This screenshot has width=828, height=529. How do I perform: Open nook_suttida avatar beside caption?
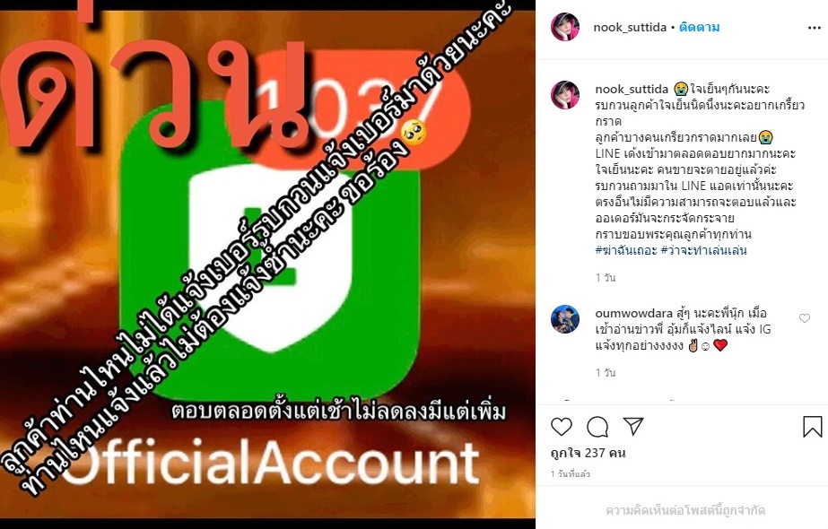coord(565,95)
